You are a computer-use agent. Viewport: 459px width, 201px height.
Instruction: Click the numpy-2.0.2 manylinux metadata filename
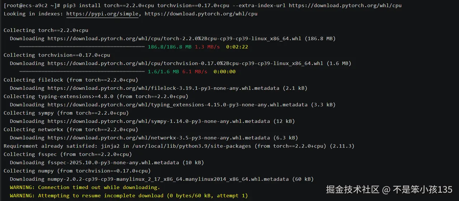[x=168, y=179]
